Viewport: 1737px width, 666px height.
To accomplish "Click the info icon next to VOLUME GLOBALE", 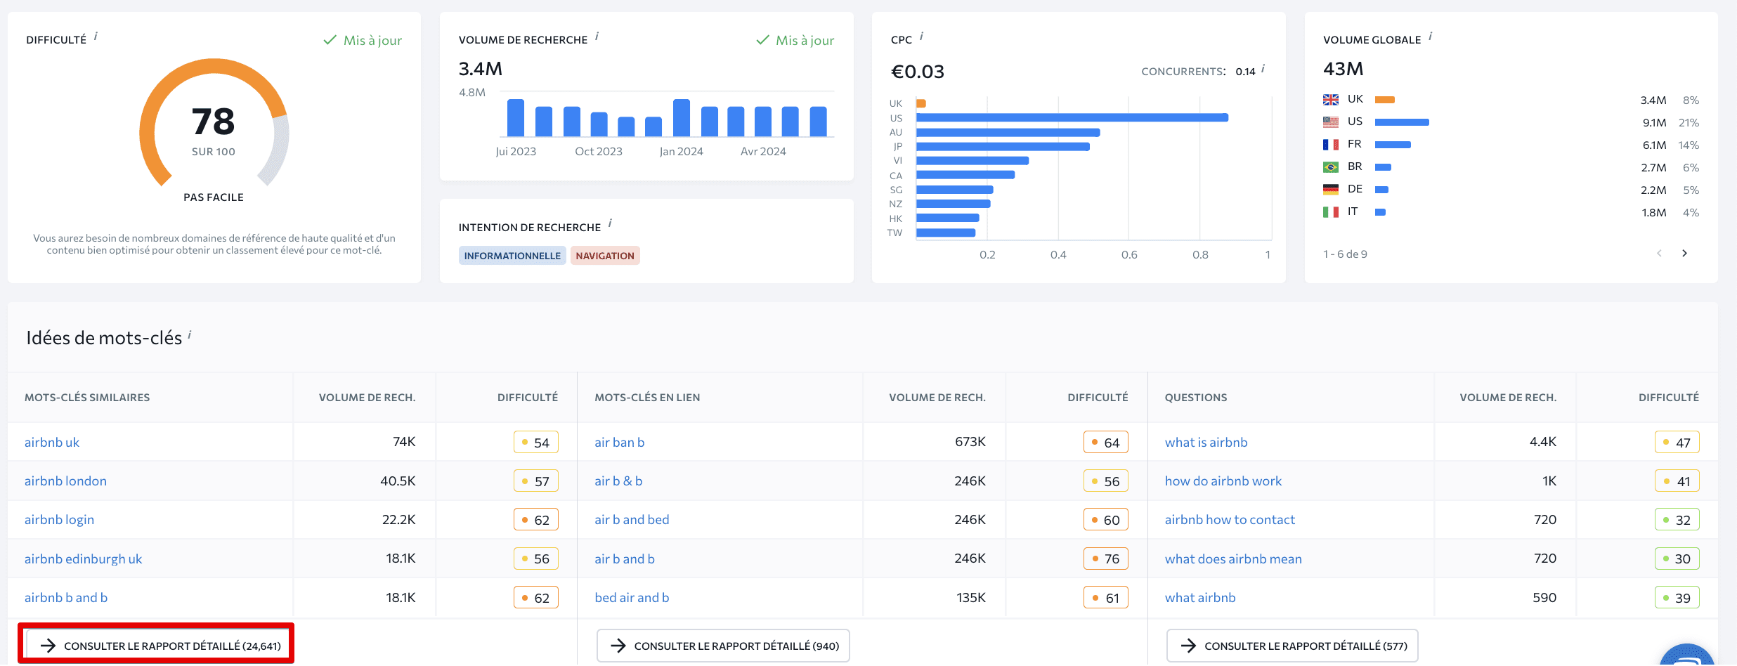I will [x=1430, y=37].
